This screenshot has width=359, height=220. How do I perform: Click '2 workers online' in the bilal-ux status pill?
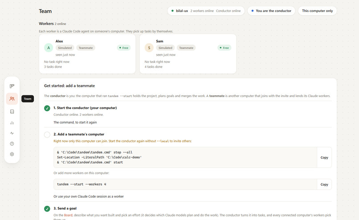pos(202,11)
